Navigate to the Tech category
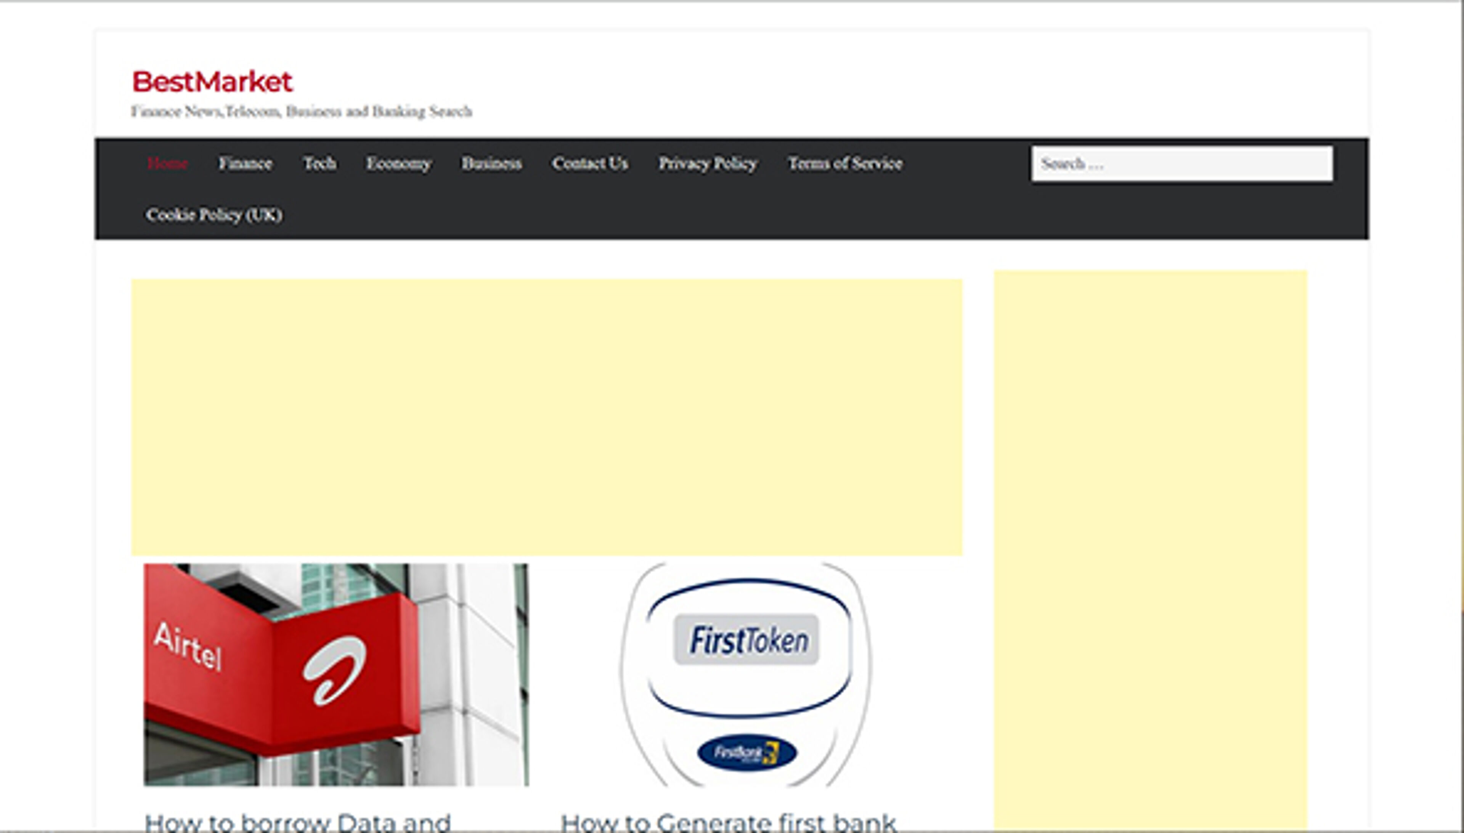Screen dimensions: 1464x833 (321, 164)
